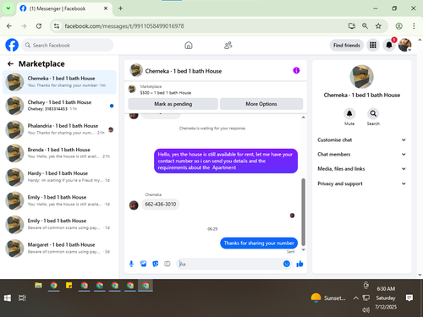Click Mark as pending button

pyautogui.click(x=173, y=104)
